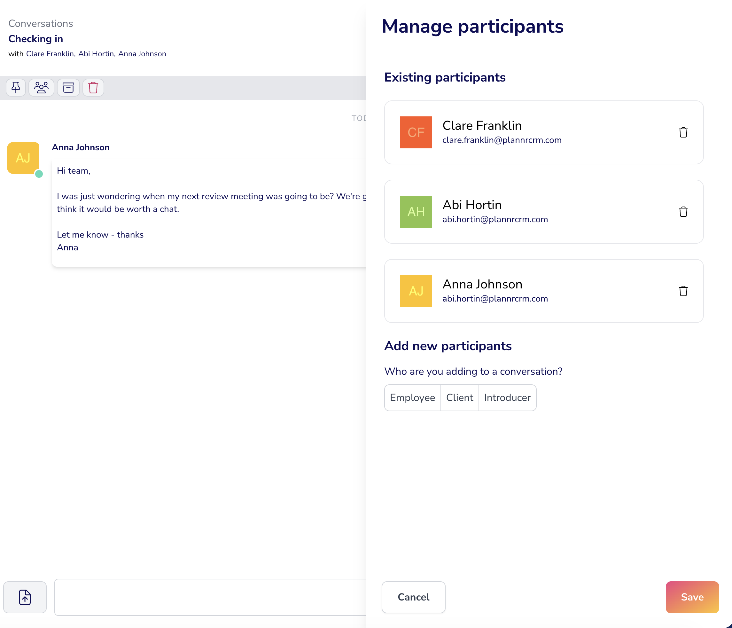Click the Anna Johnson sender name above message
The width and height of the screenshot is (732, 628).
tap(81, 147)
